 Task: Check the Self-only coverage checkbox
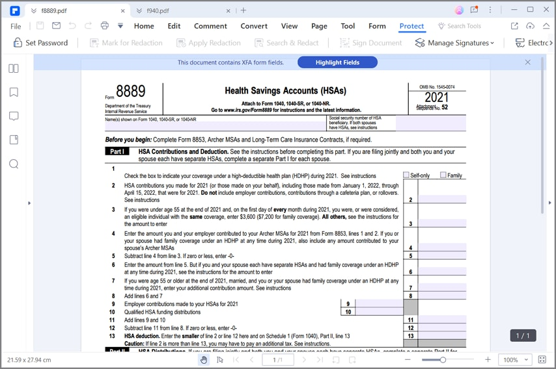click(406, 175)
